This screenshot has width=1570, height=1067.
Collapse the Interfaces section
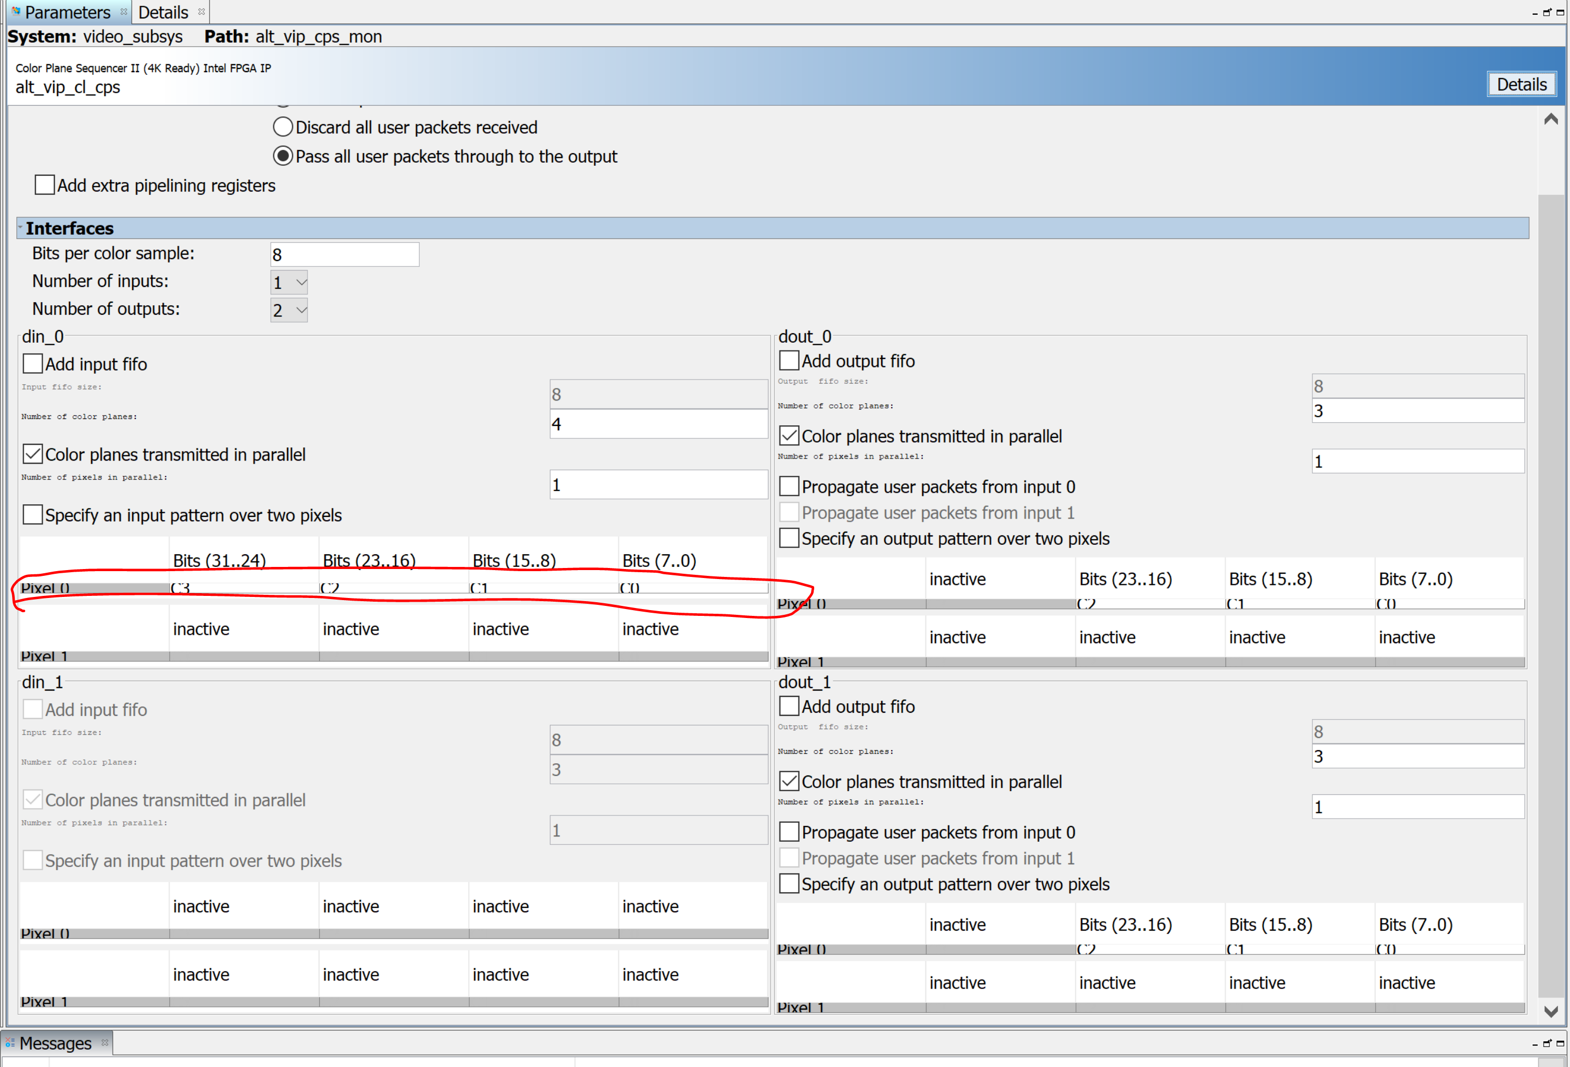pos(20,227)
